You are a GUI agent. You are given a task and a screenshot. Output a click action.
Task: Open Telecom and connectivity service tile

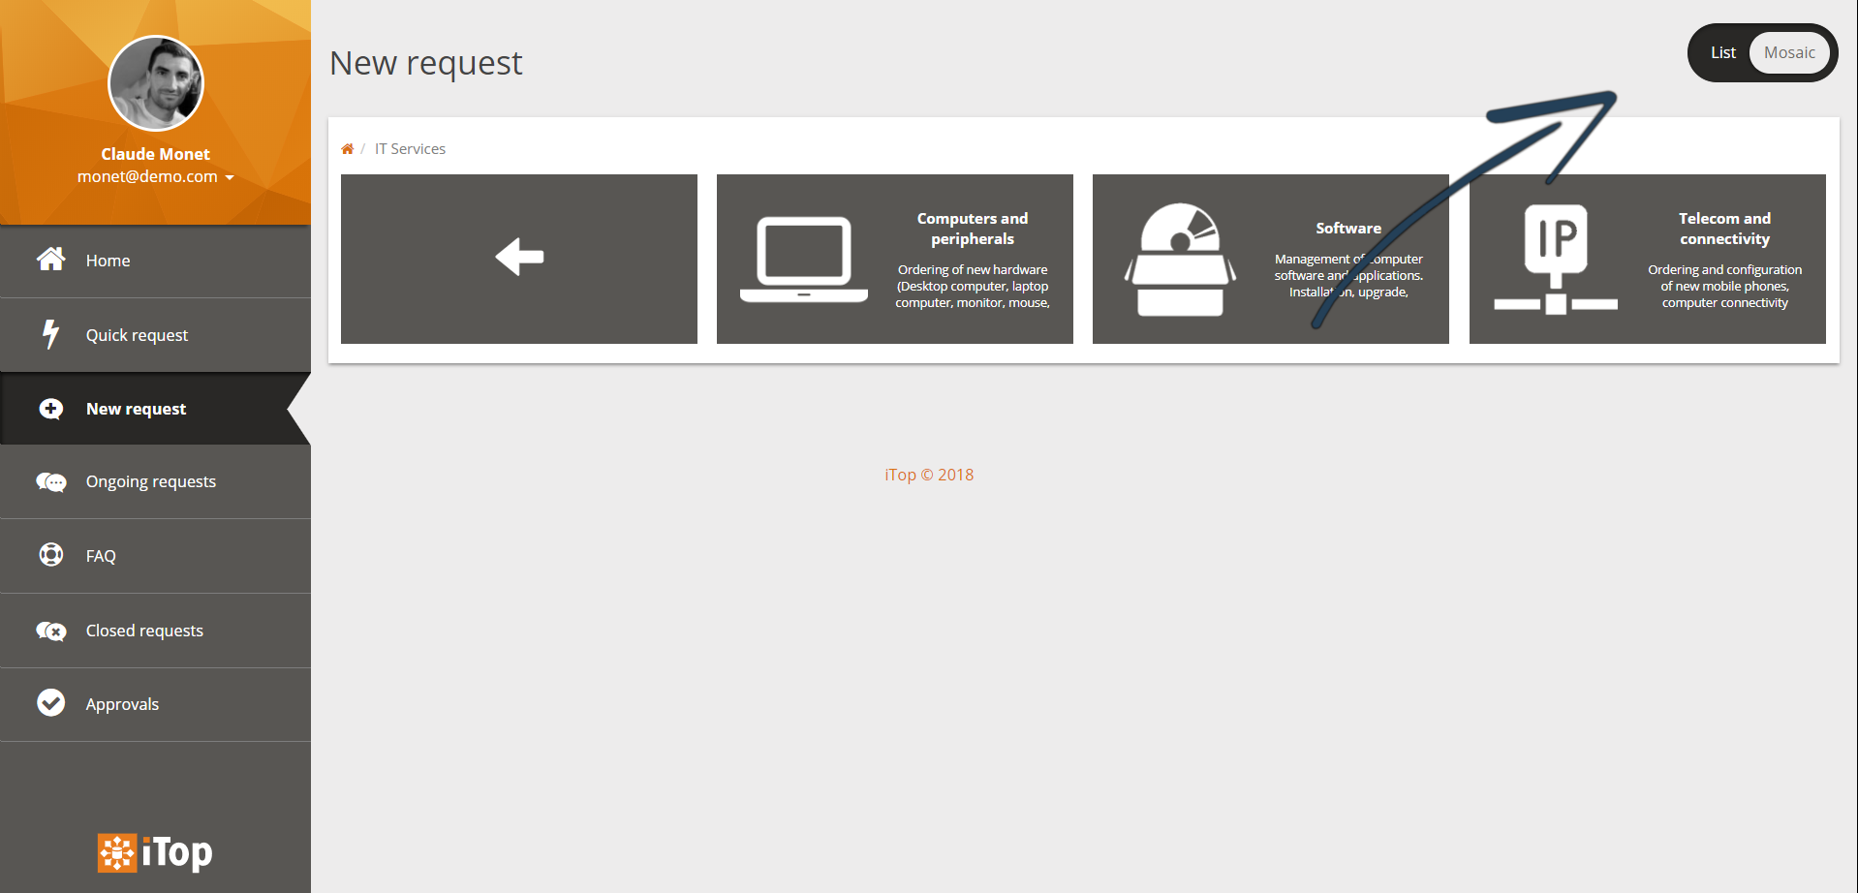click(1648, 259)
